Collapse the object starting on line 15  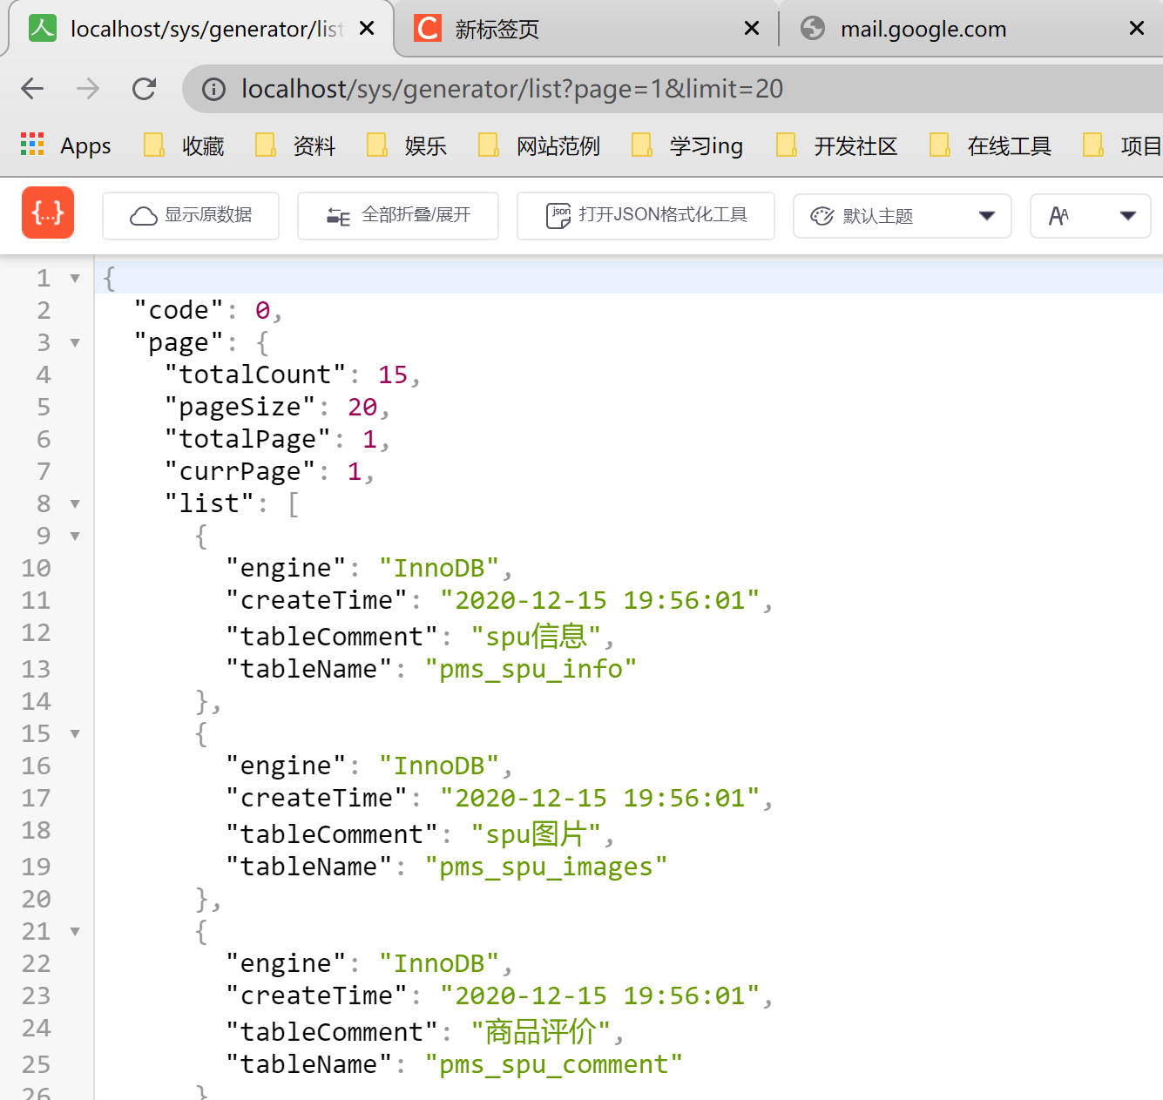click(x=75, y=734)
